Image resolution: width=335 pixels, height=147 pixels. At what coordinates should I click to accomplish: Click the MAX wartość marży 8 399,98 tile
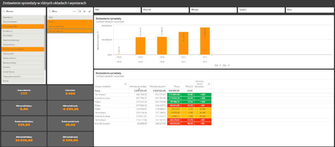pos(70,139)
